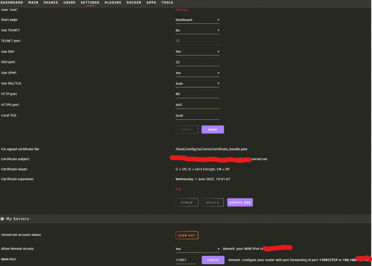372x266 pixels.
Task: Go to the Main tab
Action: [x=33, y=3]
